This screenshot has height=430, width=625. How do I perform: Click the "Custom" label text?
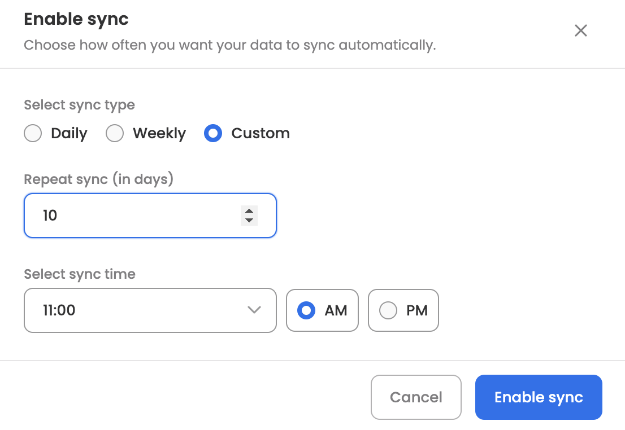coord(261,134)
